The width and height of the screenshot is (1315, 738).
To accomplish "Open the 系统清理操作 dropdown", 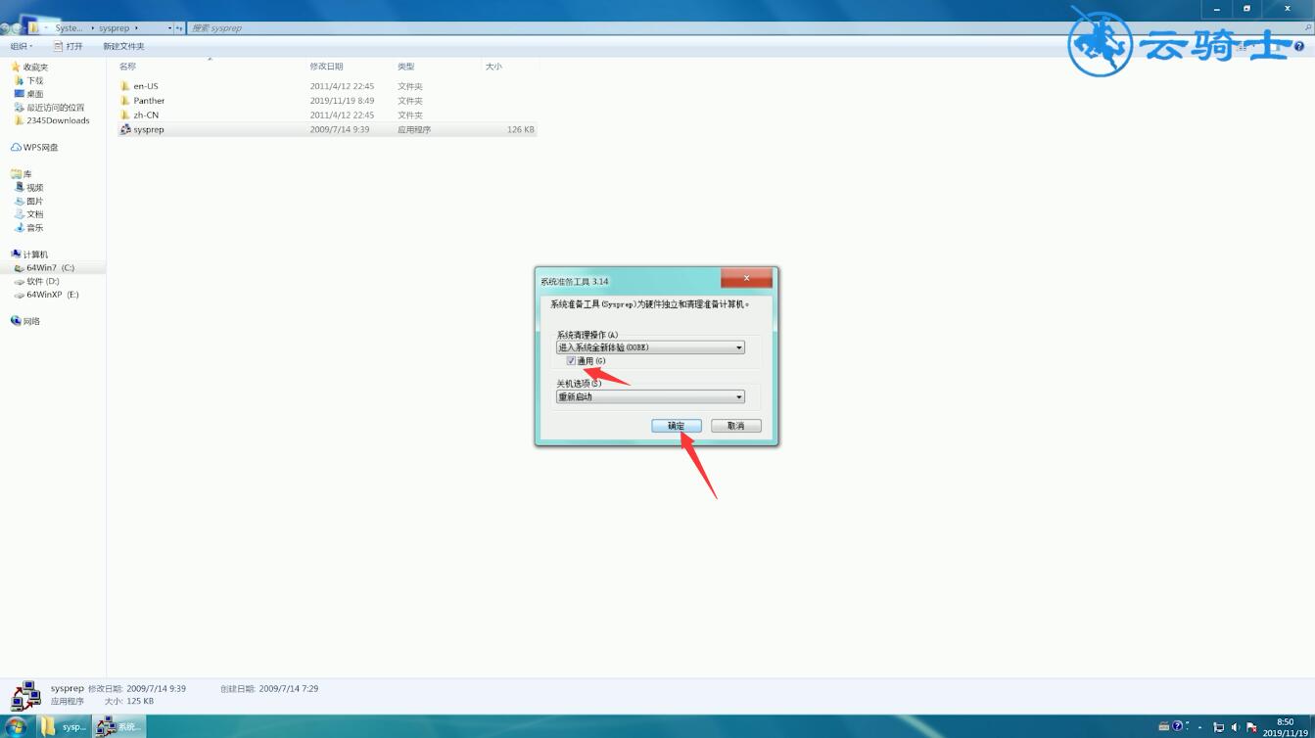I will 650,347.
